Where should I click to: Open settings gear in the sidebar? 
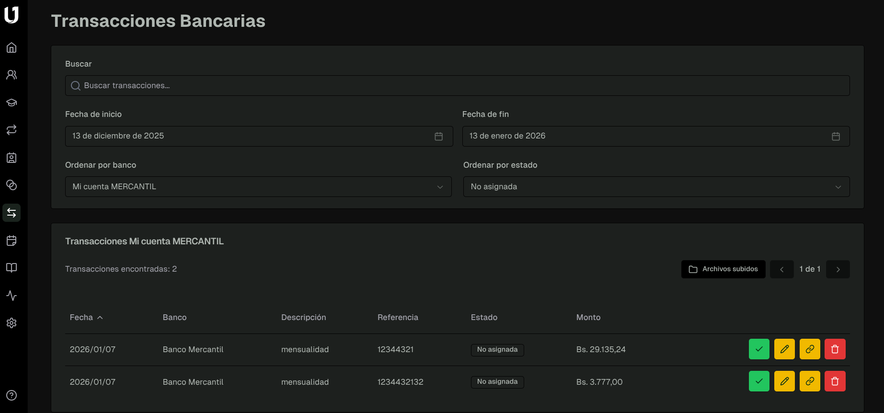(11, 323)
